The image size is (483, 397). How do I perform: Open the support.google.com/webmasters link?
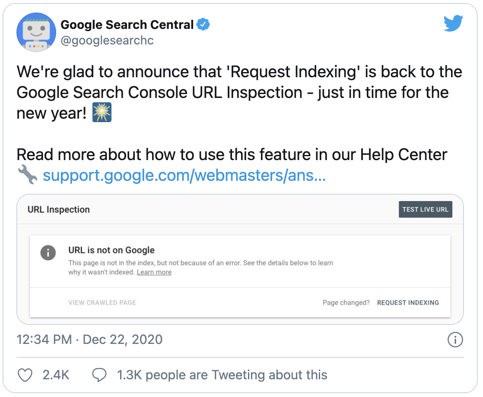(184, 175)
